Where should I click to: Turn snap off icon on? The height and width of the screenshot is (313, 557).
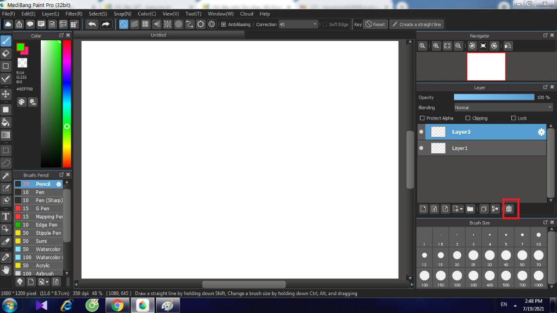[123, 24]
